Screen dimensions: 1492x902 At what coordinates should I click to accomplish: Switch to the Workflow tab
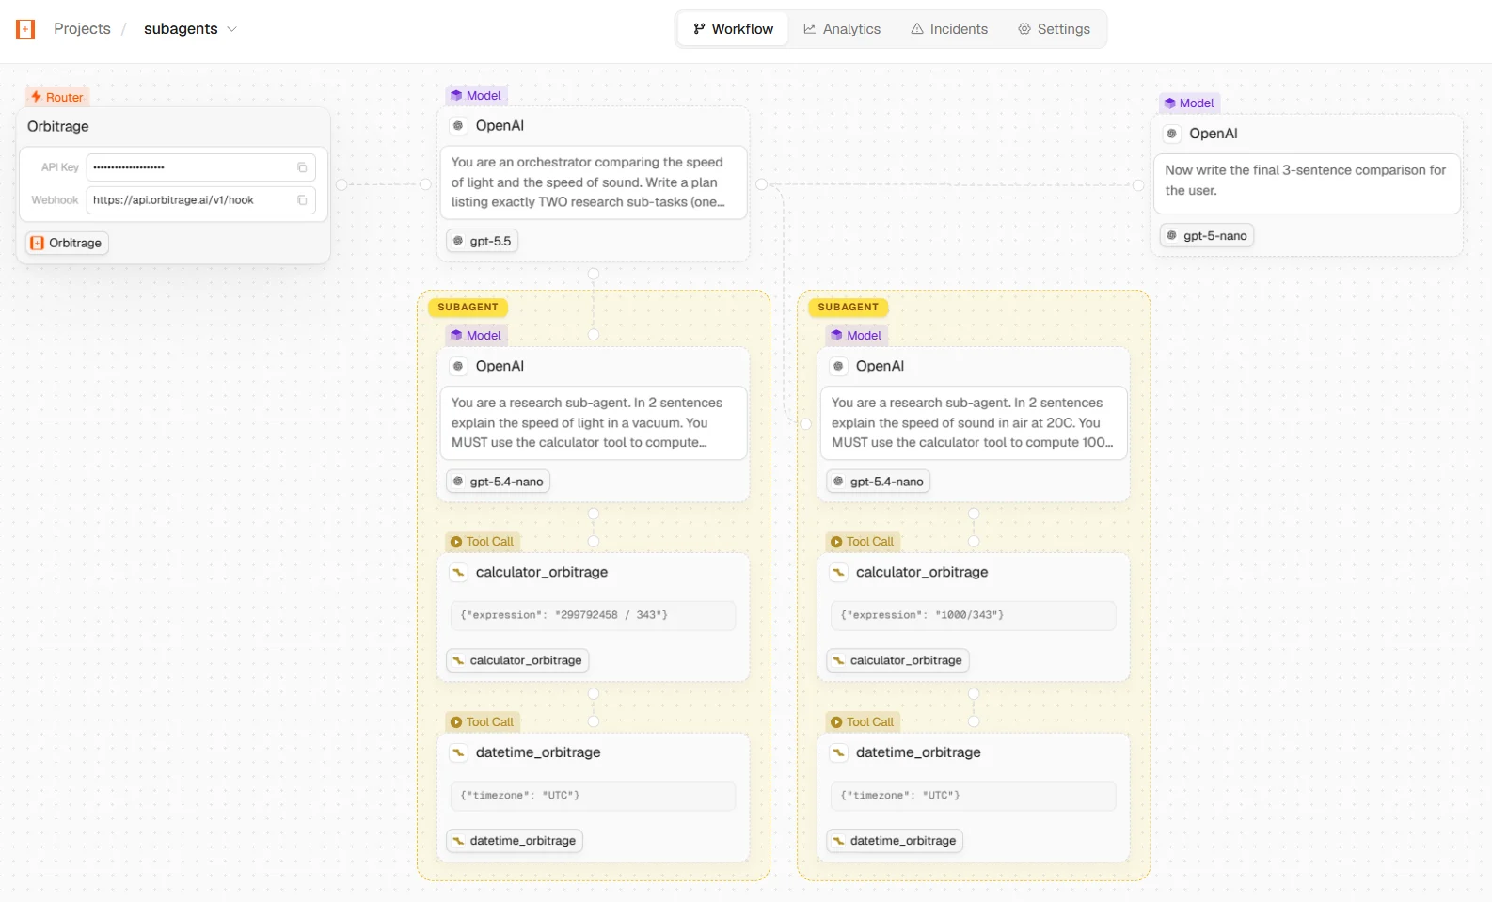[x=733, y=29]
